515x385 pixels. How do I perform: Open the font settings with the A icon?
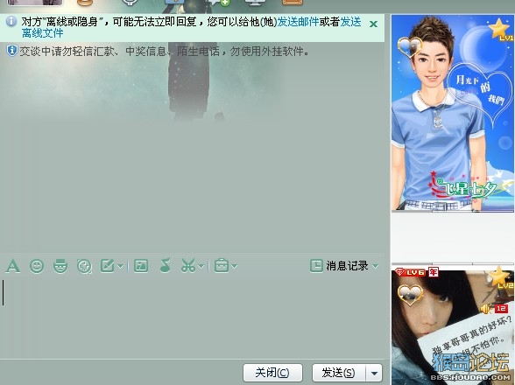[x=13, y=266]
